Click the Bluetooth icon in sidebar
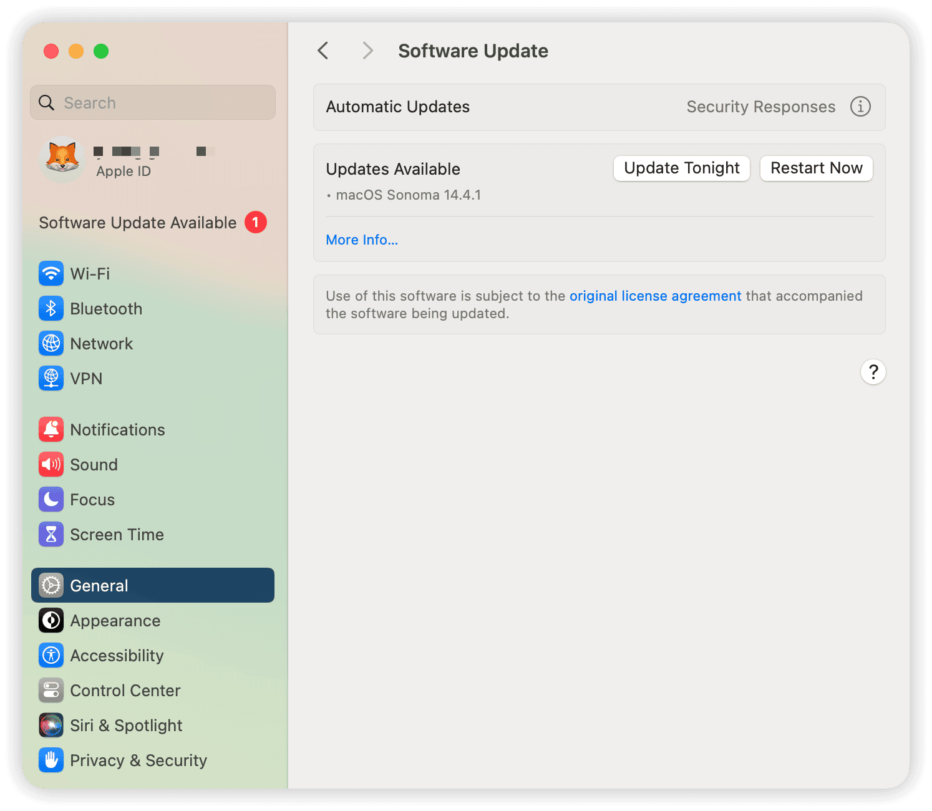This screenshot has height=811, width=932. click(x=51, y=308)
